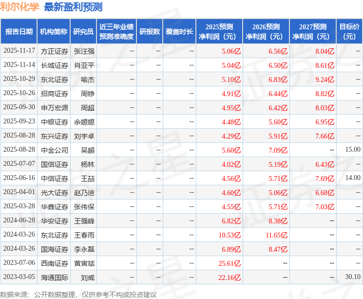Select the 华鑫证券 institution cell
Image resolution: width=363 pixels, height=299 pixels.
[55, 207]
